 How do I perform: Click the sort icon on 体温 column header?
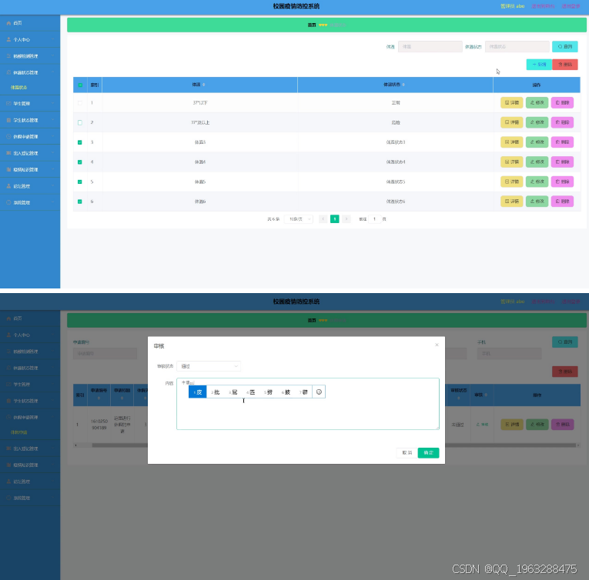pos(205,85)
